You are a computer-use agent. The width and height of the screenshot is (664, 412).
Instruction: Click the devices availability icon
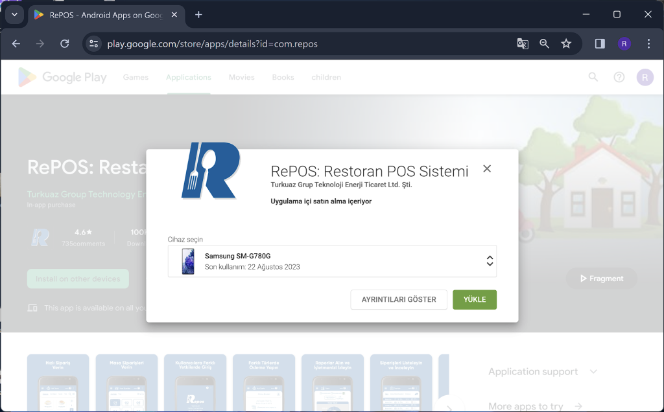point(32,308)
